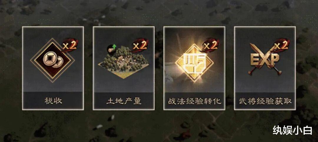Select the 土地产量 label

124,101
